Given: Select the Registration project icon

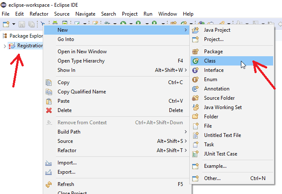Looking at the screenshot, I should pyautogui.click(x=12, y=46).
